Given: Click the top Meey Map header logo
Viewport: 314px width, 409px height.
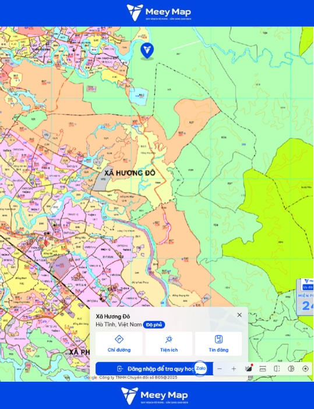Looking at the screenshot, I should pos(159,12).
